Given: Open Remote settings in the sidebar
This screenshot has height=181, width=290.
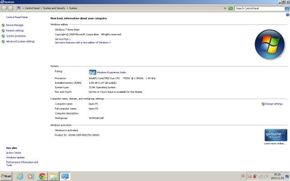Looking at the screenshot, I should coord(15,30).
